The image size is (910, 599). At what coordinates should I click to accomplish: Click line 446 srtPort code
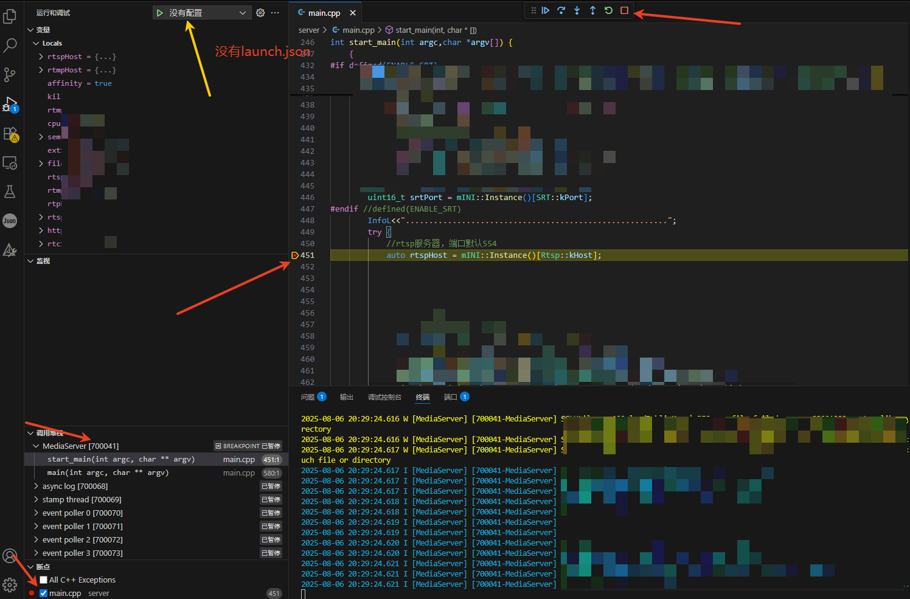click(x=479, y=198)
